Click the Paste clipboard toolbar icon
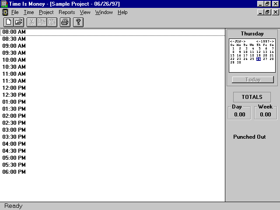 52,22
